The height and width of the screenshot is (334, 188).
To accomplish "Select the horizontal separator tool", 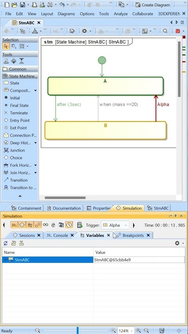I will [14, 61].
